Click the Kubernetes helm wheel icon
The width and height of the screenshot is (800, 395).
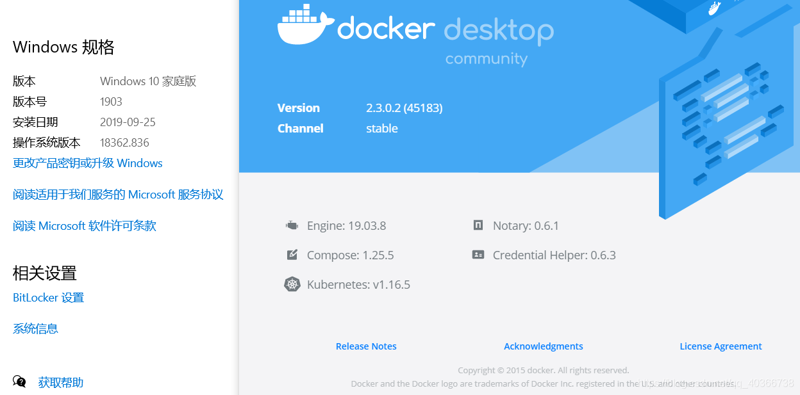pos(292,284)
